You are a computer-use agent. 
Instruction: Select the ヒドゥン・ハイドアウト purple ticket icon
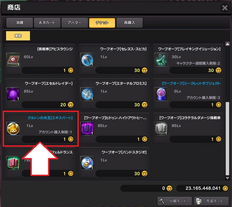(87, 128)
